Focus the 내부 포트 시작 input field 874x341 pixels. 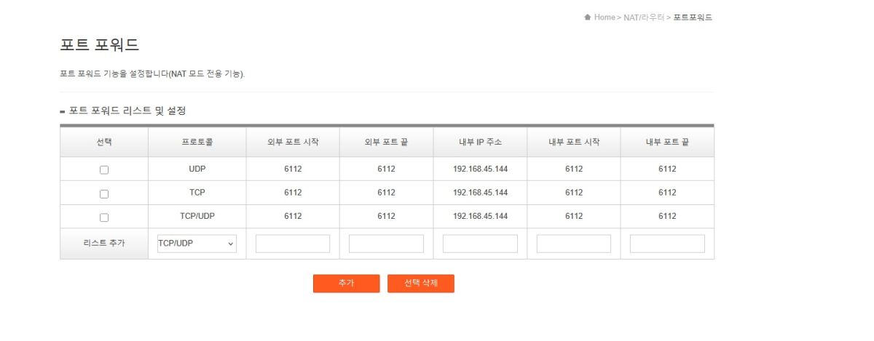(574, 244)
